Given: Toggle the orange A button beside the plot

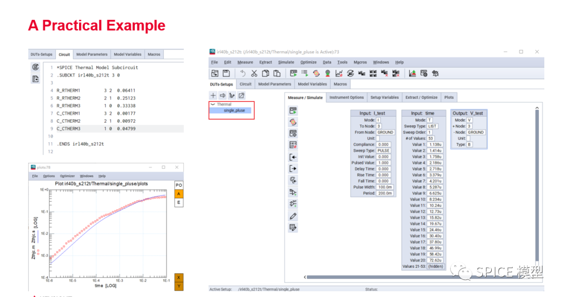Looking at the screenshot, I should tap(178, 194).
